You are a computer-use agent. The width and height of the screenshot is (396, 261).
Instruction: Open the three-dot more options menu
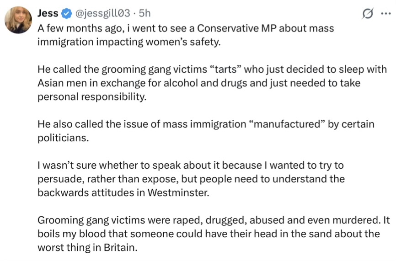[385, 15]
